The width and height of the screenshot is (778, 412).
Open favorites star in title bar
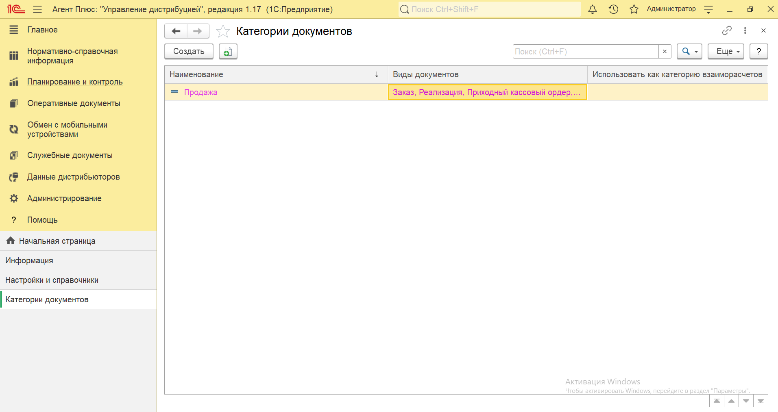[x=634, y=9]
